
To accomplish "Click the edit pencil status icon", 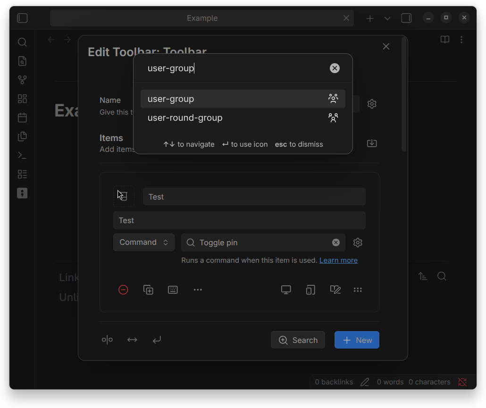I will pyautogui.click(x=365, y=382).
